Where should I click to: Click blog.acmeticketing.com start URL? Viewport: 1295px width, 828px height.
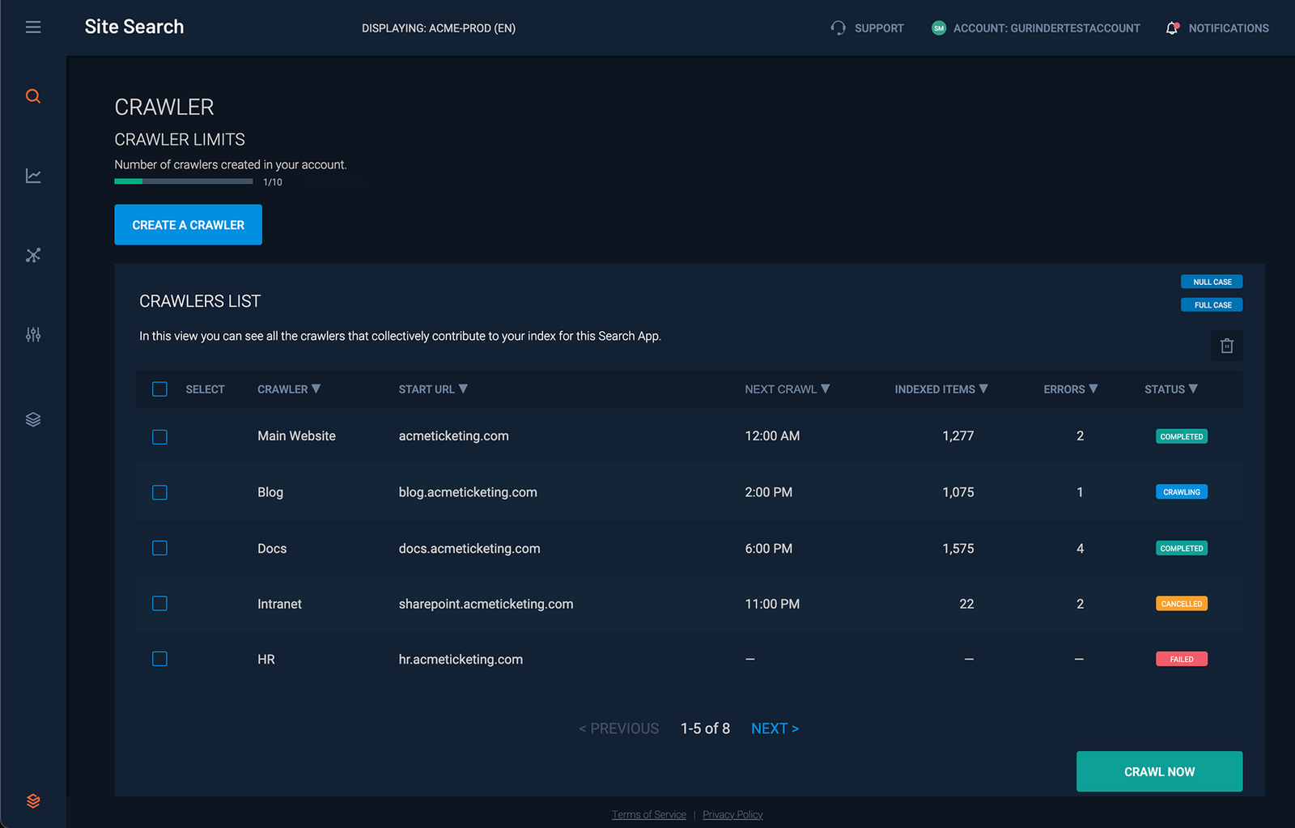[468, 492]
